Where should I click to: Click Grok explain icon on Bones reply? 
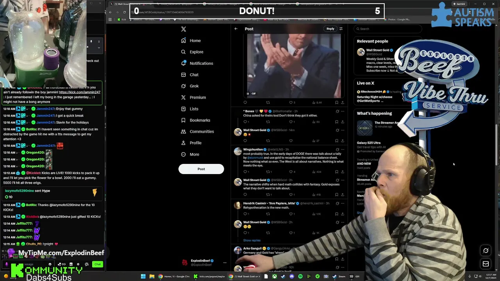point(337,111)
